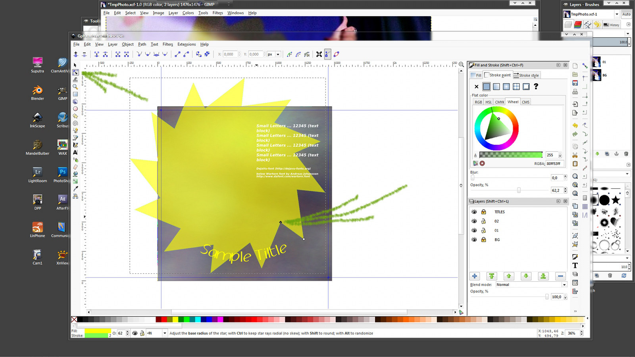Screen dimensions: 635x357
Task: Unlock the BG layer padlock
Action: (484, 240)
